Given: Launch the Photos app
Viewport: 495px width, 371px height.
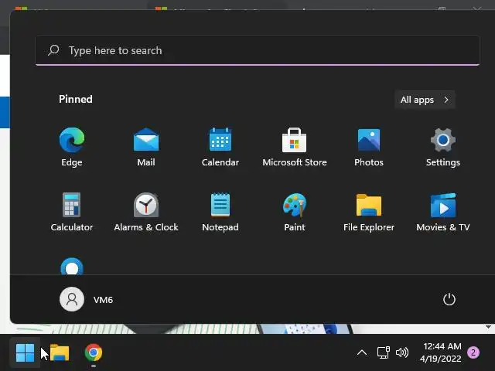Looking at the screenshot, I should (369, 147).
